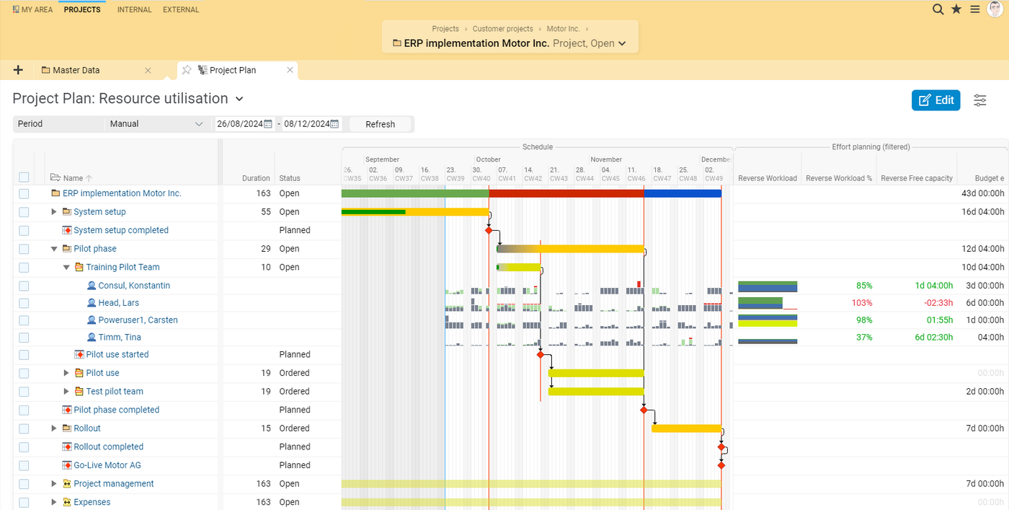Open the search magnifier icon
1009x510 pixels.
[x=938, y=9]
